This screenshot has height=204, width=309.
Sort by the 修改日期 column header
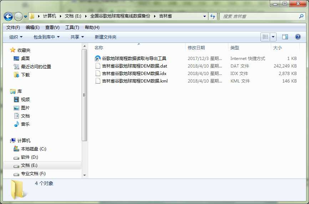(196, 48)
